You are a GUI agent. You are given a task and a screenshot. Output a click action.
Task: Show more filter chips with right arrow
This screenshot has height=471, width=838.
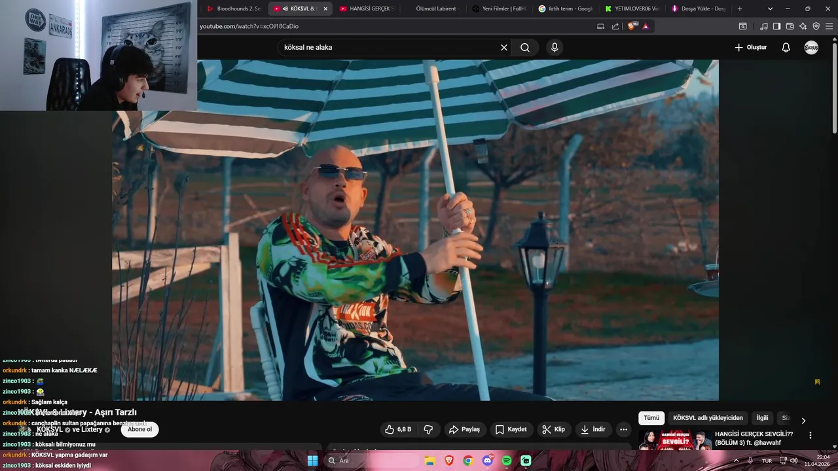tap(803, 421)
